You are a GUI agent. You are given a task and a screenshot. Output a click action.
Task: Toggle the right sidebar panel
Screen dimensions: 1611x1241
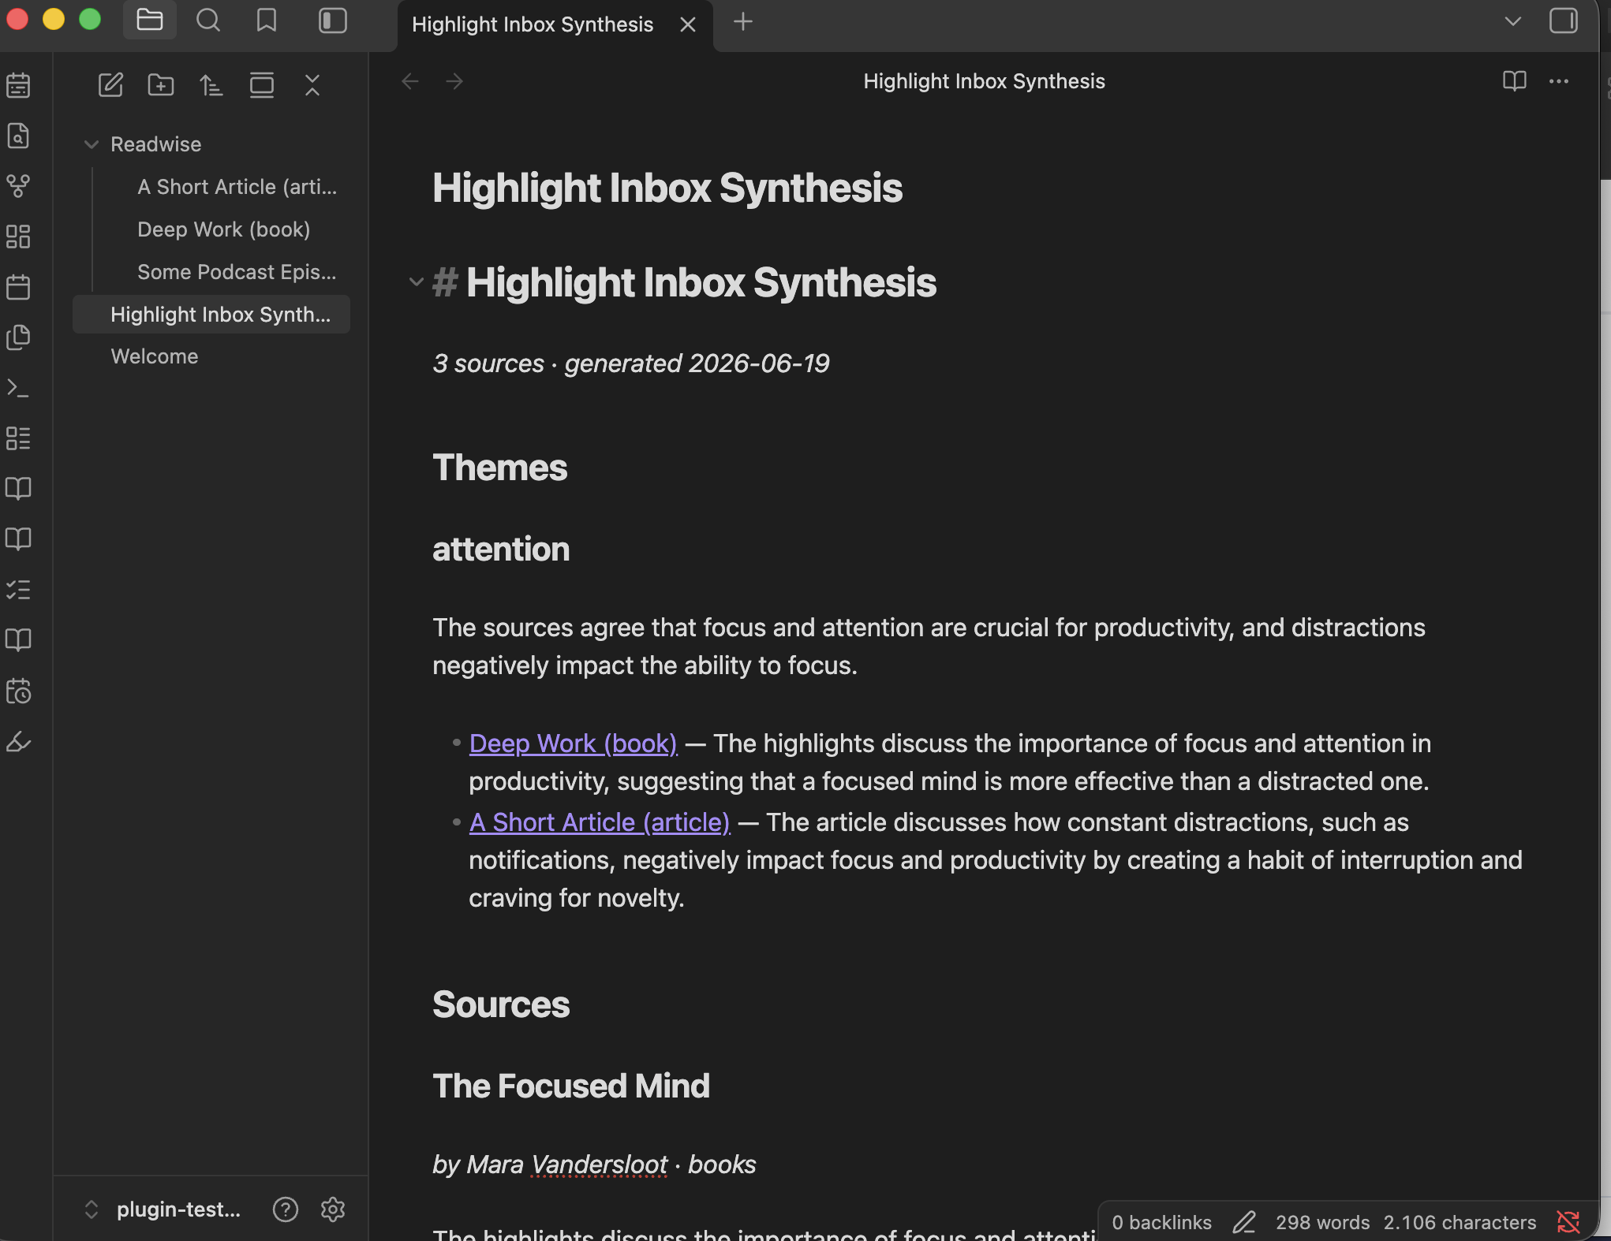[1564, 20]
